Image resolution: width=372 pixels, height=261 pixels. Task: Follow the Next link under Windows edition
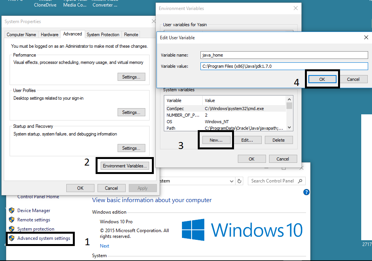coord(104,246)
